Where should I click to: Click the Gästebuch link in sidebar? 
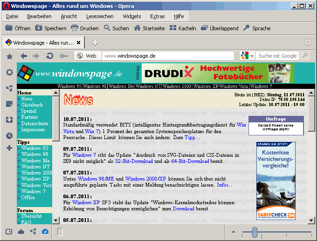(32, 105)
